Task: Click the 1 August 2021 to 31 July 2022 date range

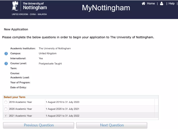Action: (62, 116)
